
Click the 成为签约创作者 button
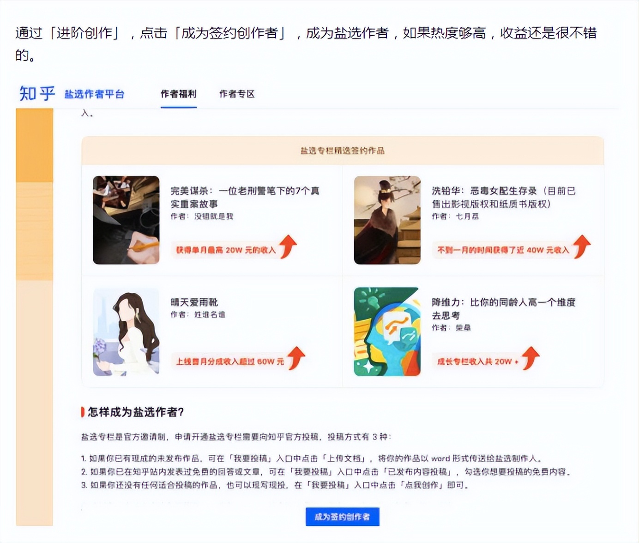click(x=342, y=517)
